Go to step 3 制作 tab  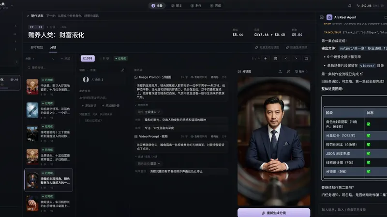[196, 6]
